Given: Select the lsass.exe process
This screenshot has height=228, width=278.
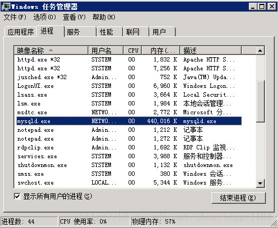Looking at the screenshot, I should [x=129, y=94].
